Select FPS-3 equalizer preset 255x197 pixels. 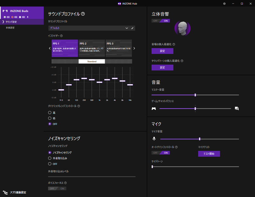point(119,48)
